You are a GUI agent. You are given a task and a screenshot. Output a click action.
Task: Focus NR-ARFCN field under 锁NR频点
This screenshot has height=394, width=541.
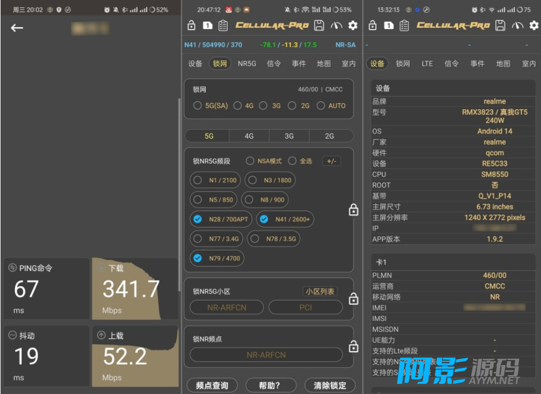[266, 354]
